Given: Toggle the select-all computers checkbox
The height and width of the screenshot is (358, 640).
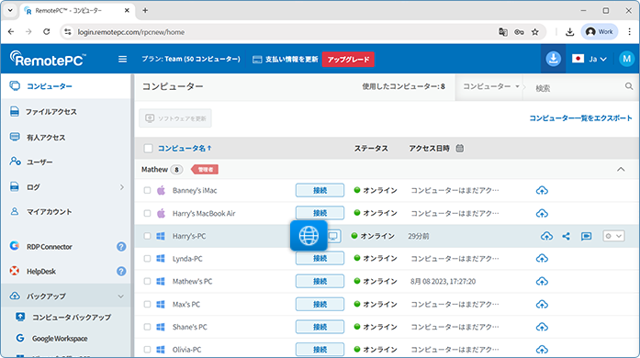Looking at the screenshot, I should 148,148.
